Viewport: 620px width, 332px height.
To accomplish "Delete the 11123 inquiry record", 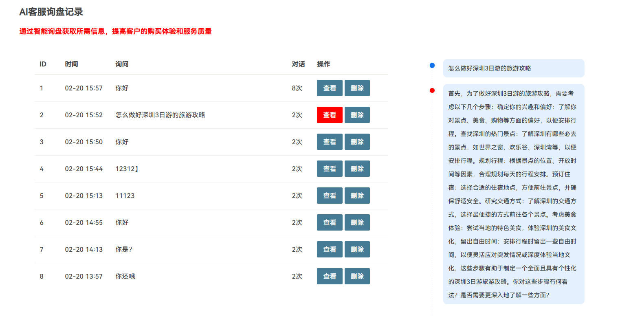I will pyautogui.click(x=357, y=196).
